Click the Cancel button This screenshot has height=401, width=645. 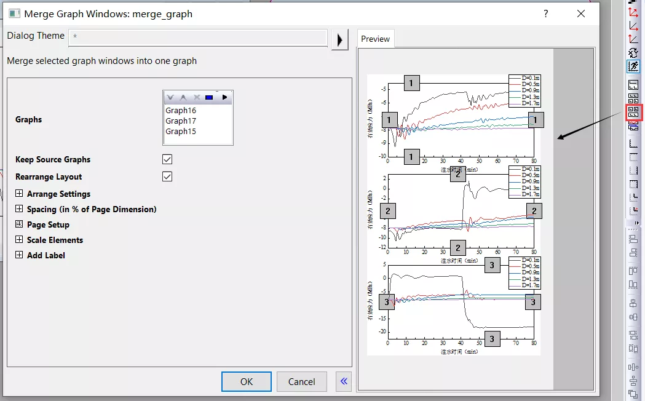(301, 382)
